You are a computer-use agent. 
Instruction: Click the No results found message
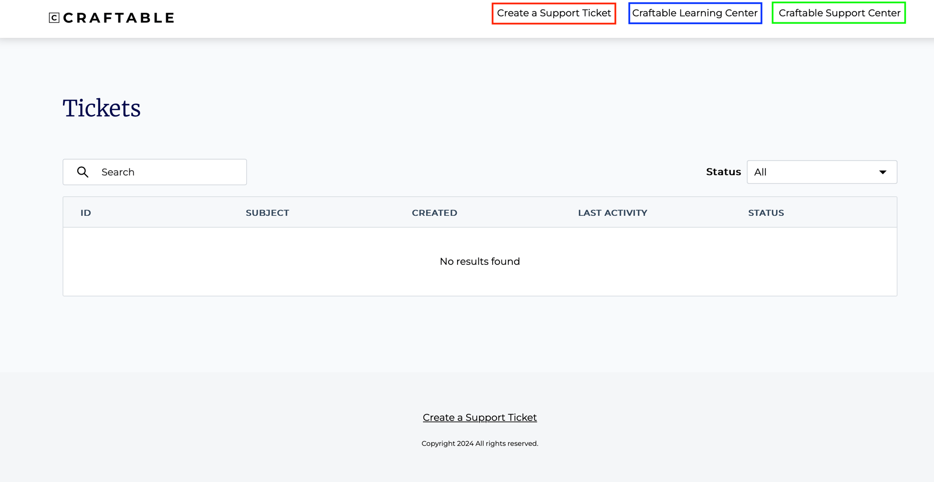(x=479, y=261)
